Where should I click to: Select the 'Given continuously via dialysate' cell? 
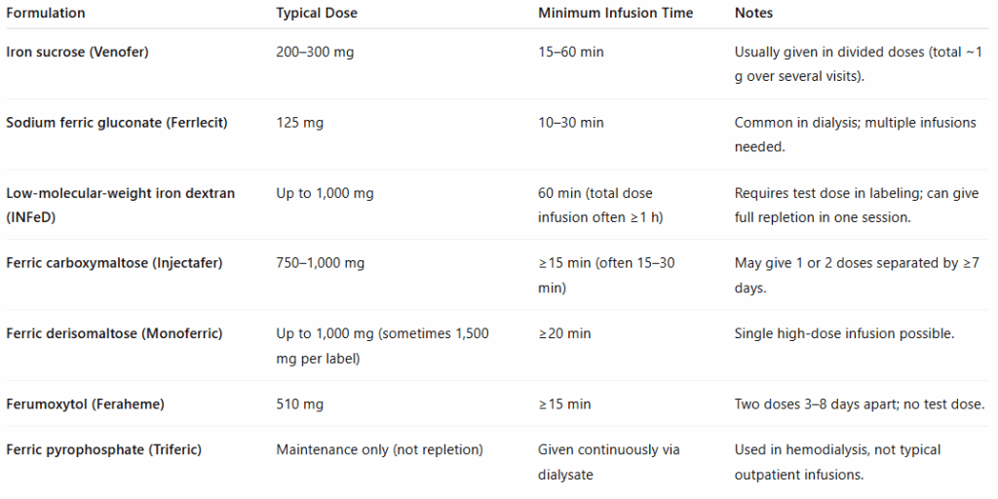[x=608, y=462]
